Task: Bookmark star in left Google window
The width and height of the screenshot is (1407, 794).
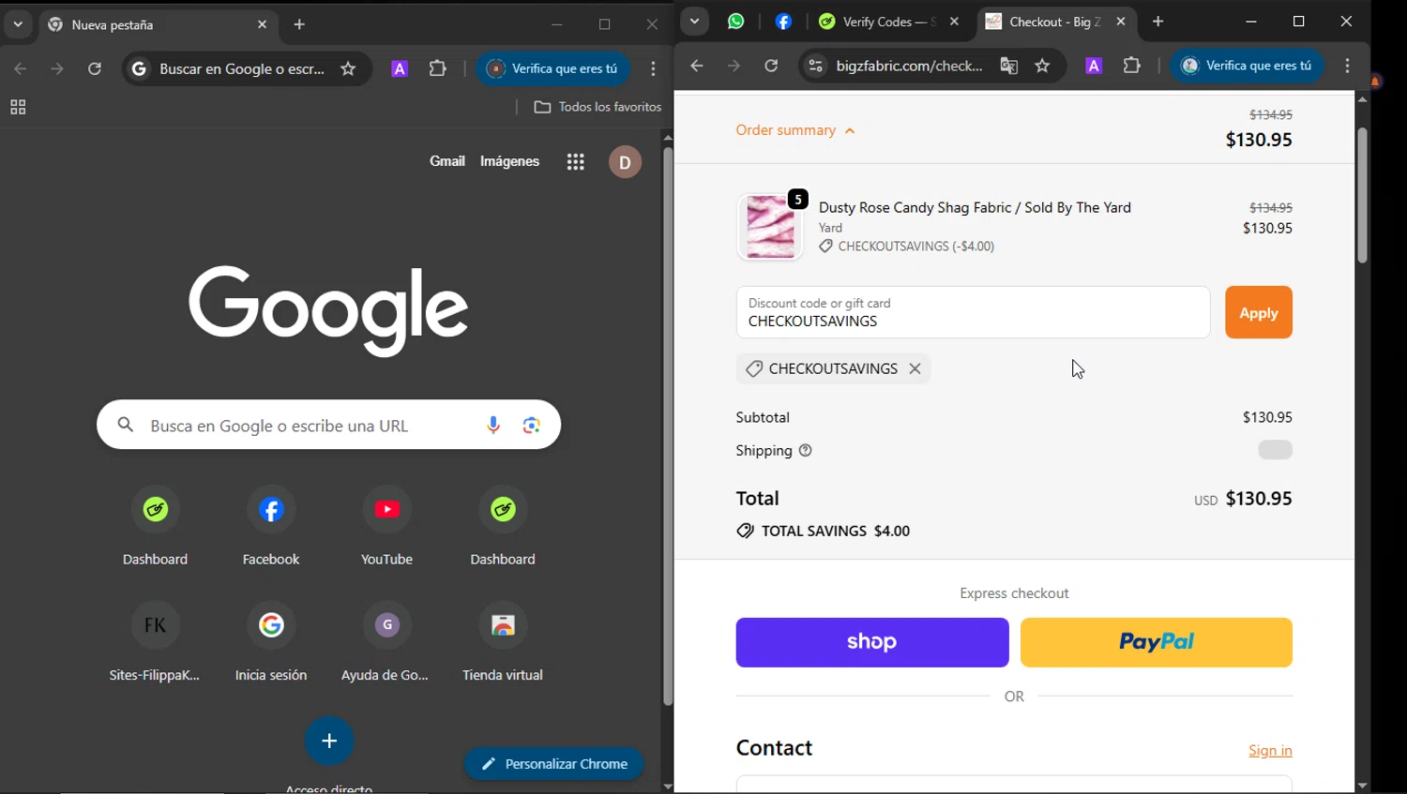Action: coord(348,68)
